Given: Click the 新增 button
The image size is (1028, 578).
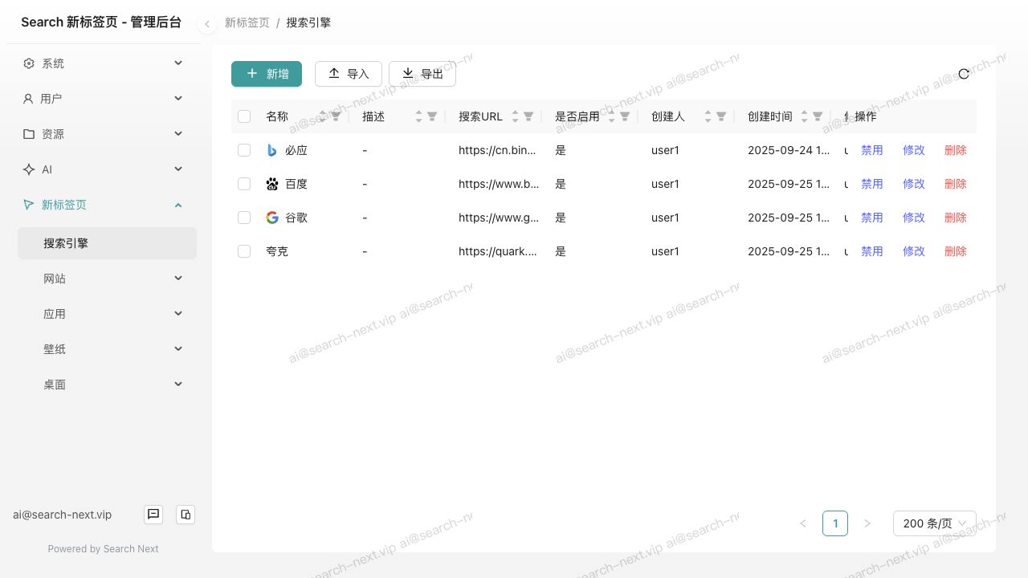Looking at the screenshot, I should (x=267, y=74).
